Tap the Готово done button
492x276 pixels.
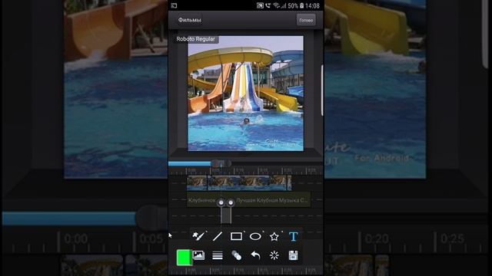pos(306,20)
